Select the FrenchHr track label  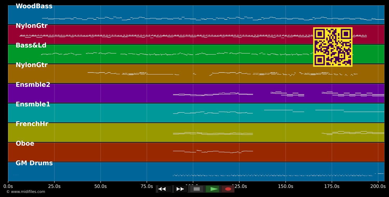point(32,124)
